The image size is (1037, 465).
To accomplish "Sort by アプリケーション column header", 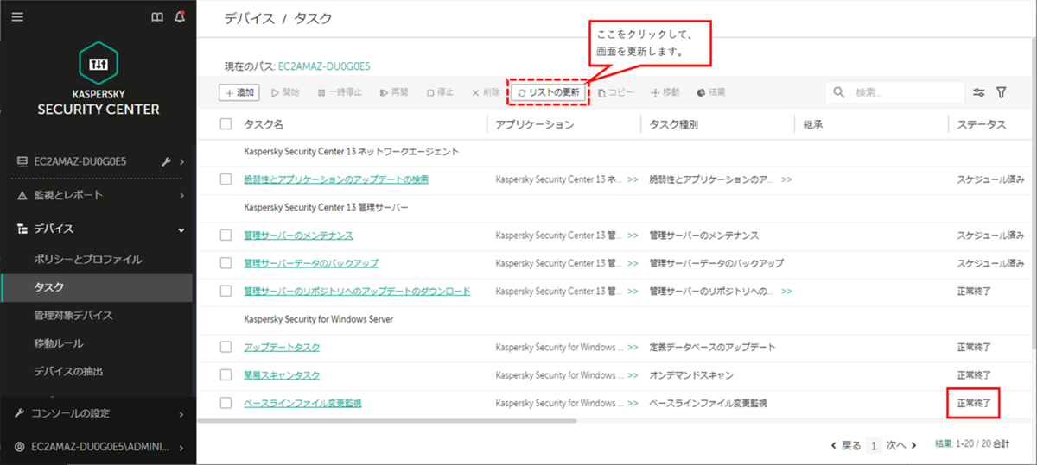I will pos(535,124).
